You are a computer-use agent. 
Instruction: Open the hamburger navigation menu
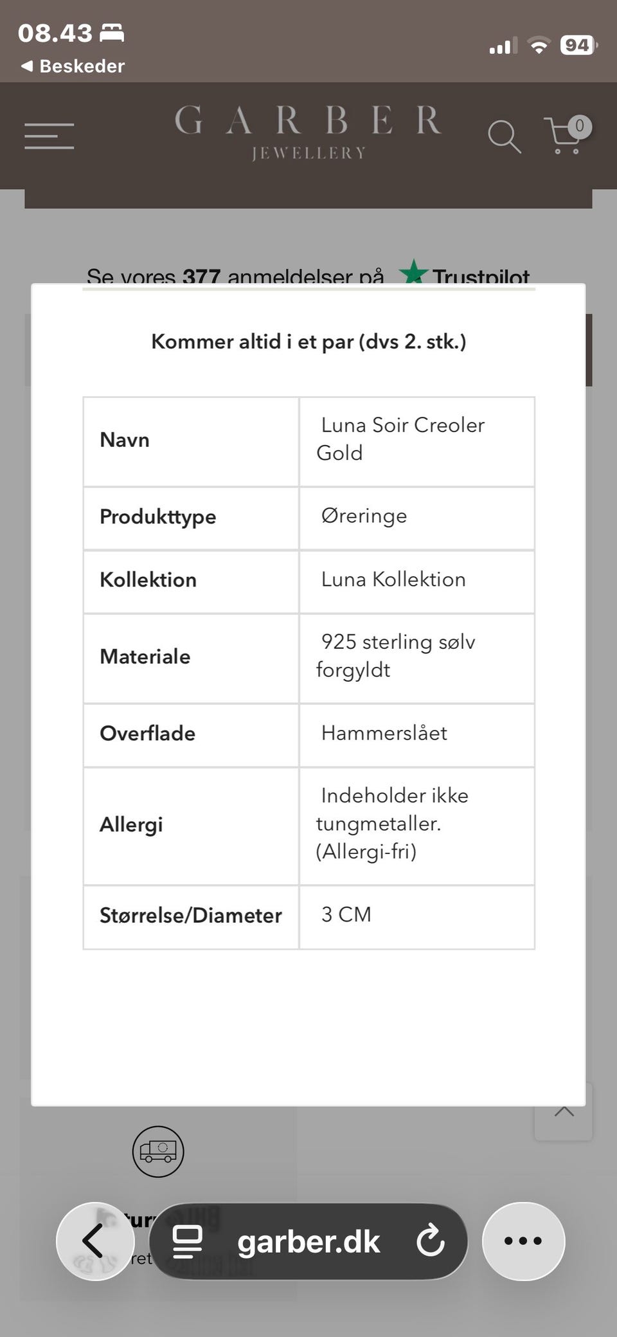[x=49, y=136]
